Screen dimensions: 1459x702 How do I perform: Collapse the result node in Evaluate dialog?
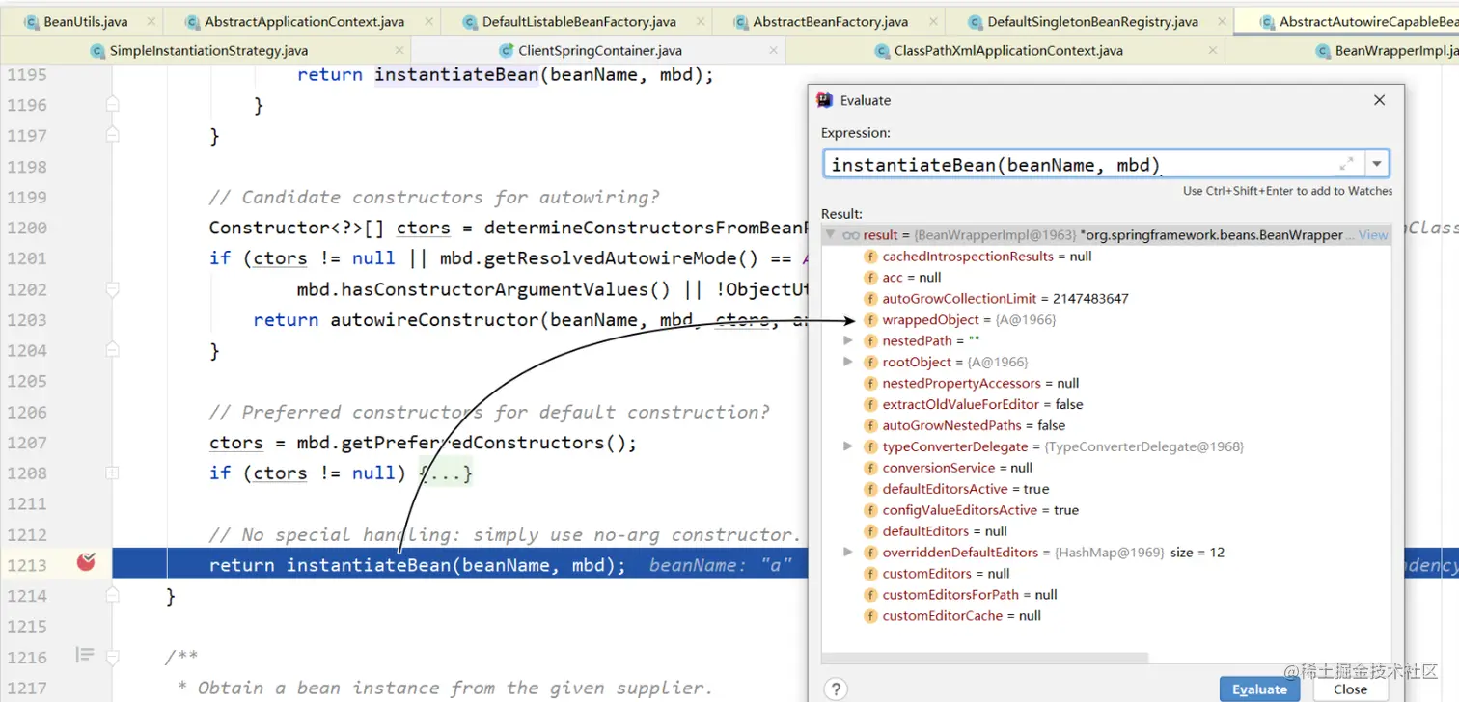pyautogui.click(x=830, y=234)
